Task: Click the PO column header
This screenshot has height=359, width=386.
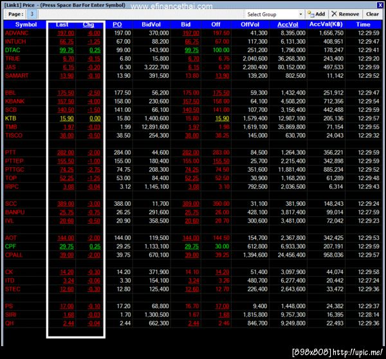Action: coord(117,24)
